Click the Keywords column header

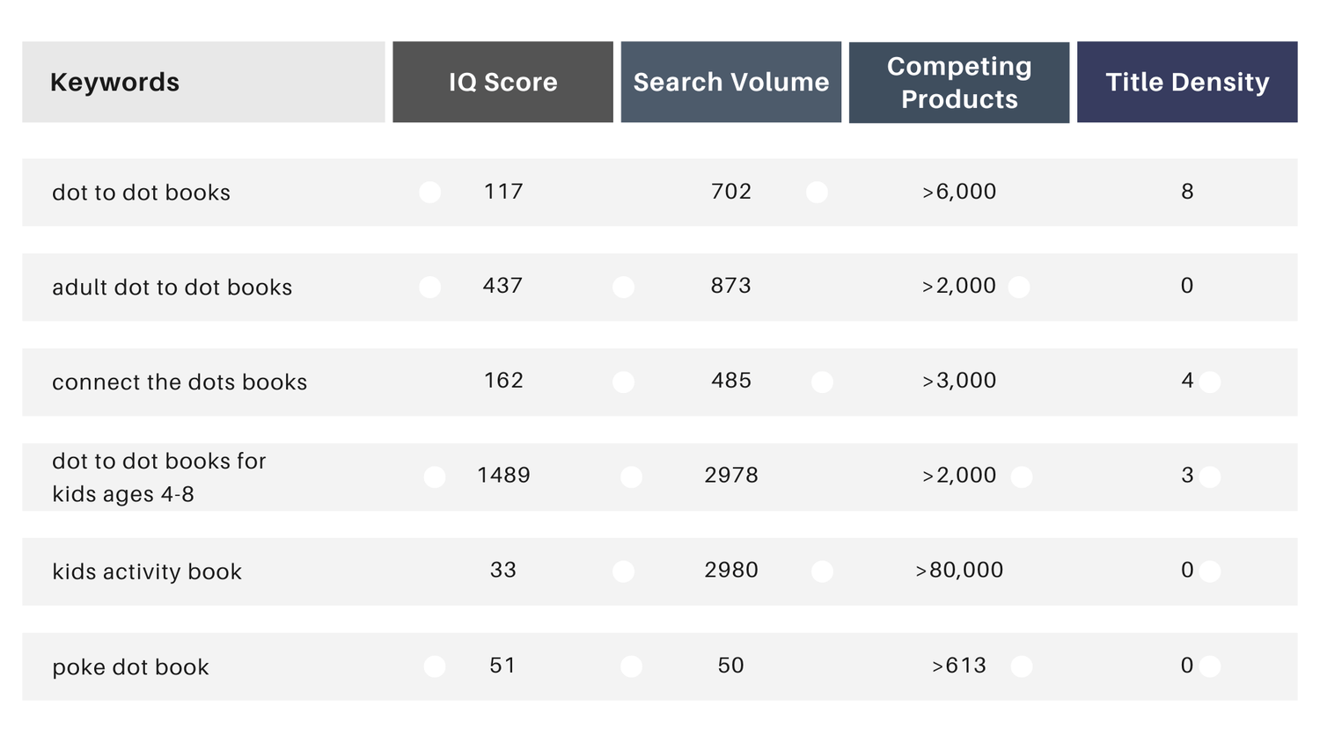[114, 83]
